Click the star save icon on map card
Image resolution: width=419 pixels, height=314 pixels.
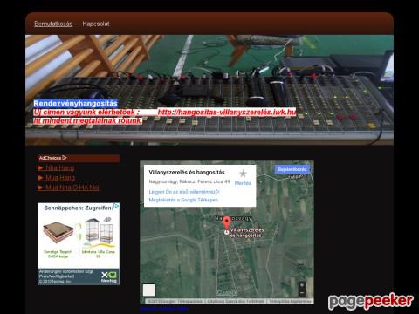[243, 174]
